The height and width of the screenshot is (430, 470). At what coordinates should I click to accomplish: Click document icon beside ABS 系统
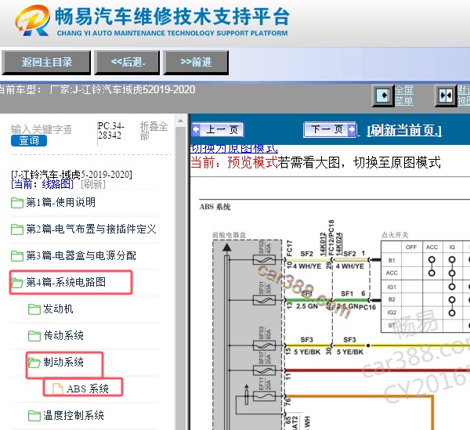pyautogui.click(x=58, y=389)
